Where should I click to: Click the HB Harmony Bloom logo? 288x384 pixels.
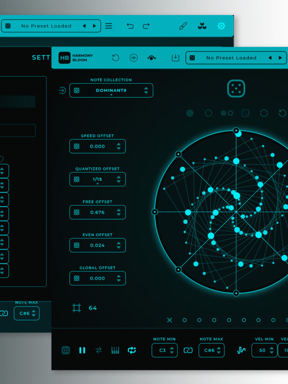(76, 57)
